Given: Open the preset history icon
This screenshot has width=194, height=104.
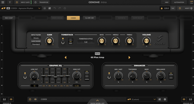Looking at the screenshot, I should (65, 8).
